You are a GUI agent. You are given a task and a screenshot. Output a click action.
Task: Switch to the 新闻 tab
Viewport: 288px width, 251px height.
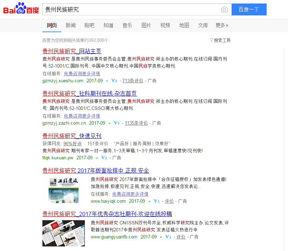click(x=71, y=25)
